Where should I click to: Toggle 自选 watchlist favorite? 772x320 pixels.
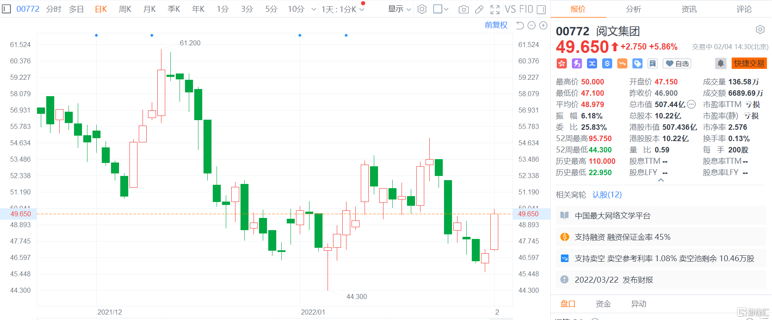click(677, 63)
